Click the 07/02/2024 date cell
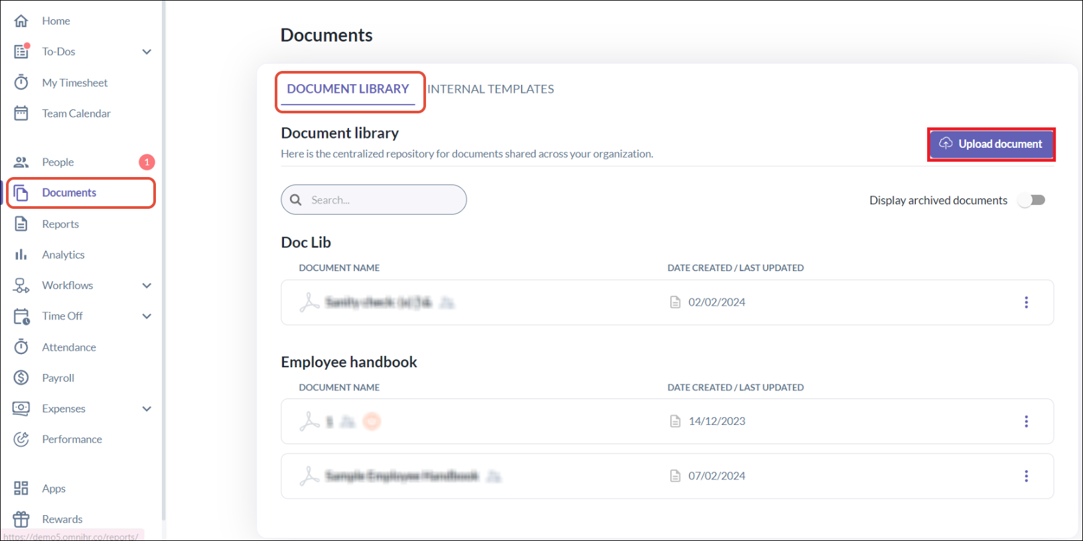Screen dimensions: 1083x541 [717, 476]
